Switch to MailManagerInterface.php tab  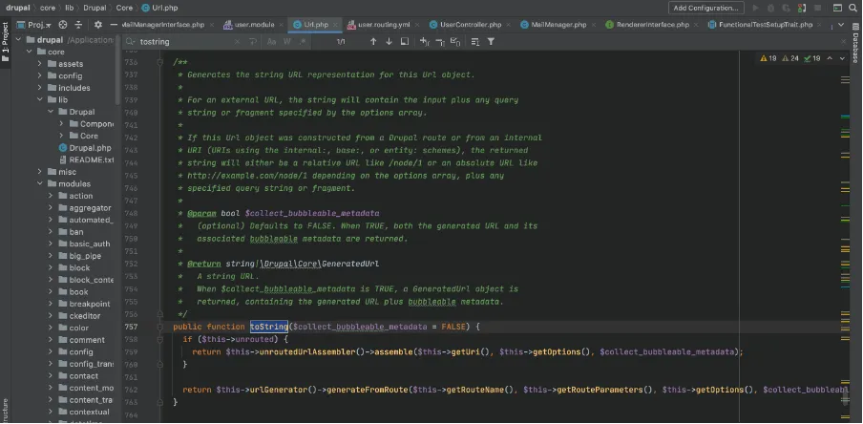coord(163,25)
